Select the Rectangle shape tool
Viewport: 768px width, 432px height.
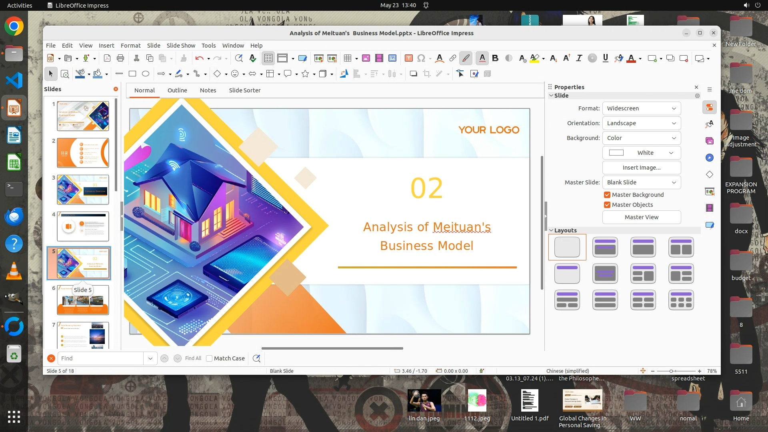(x=132, y=74)
